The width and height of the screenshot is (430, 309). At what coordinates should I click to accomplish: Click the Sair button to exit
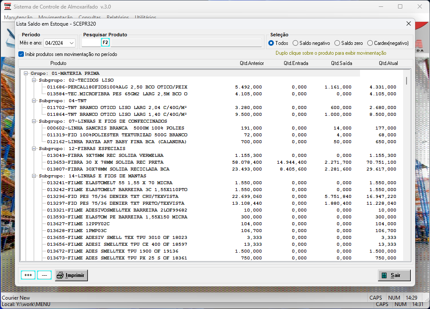point(394,275)
